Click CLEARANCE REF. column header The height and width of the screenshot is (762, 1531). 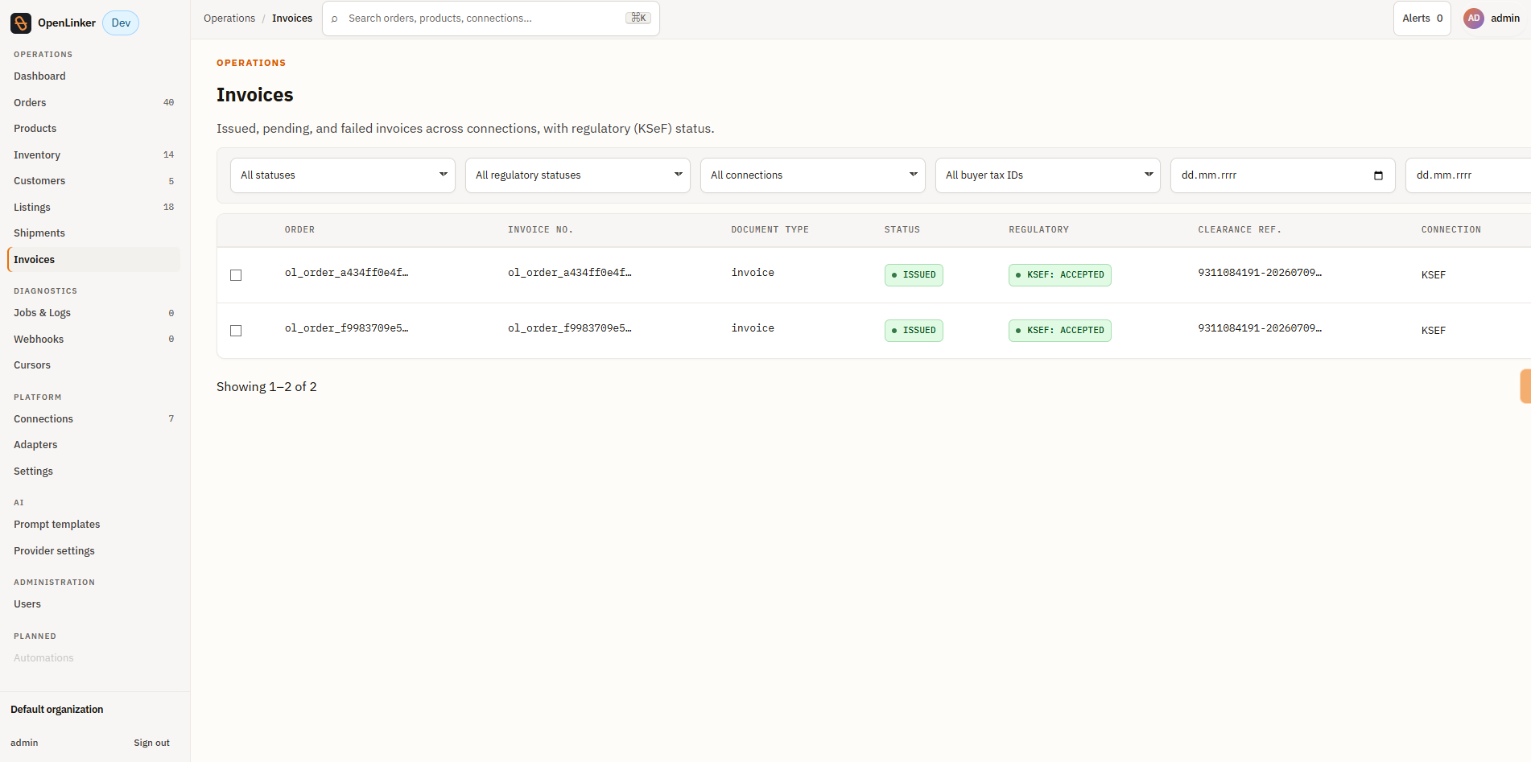point(1240,230)
